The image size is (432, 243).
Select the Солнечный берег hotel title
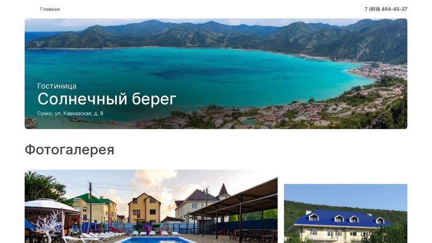(107, 99)
